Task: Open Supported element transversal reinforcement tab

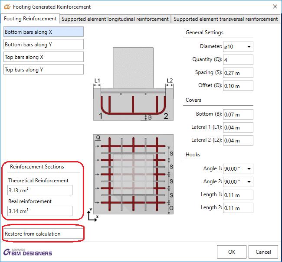Action: coord(226,19)
